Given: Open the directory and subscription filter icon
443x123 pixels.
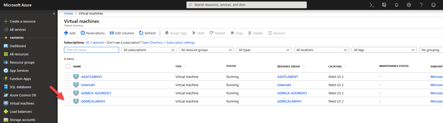Looking at the screenshot, I should [384, 5].
